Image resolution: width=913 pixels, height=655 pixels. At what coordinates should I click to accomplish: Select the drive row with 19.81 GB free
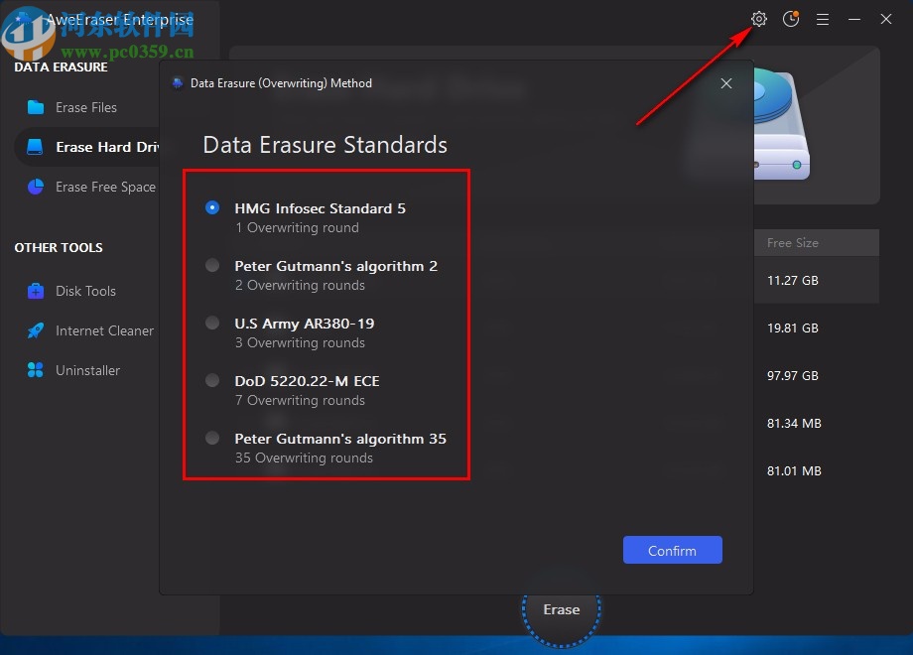pos(817,327)
